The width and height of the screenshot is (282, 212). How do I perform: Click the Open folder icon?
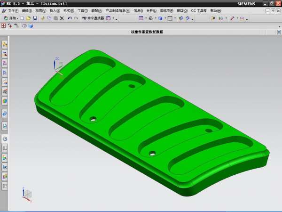29,18
